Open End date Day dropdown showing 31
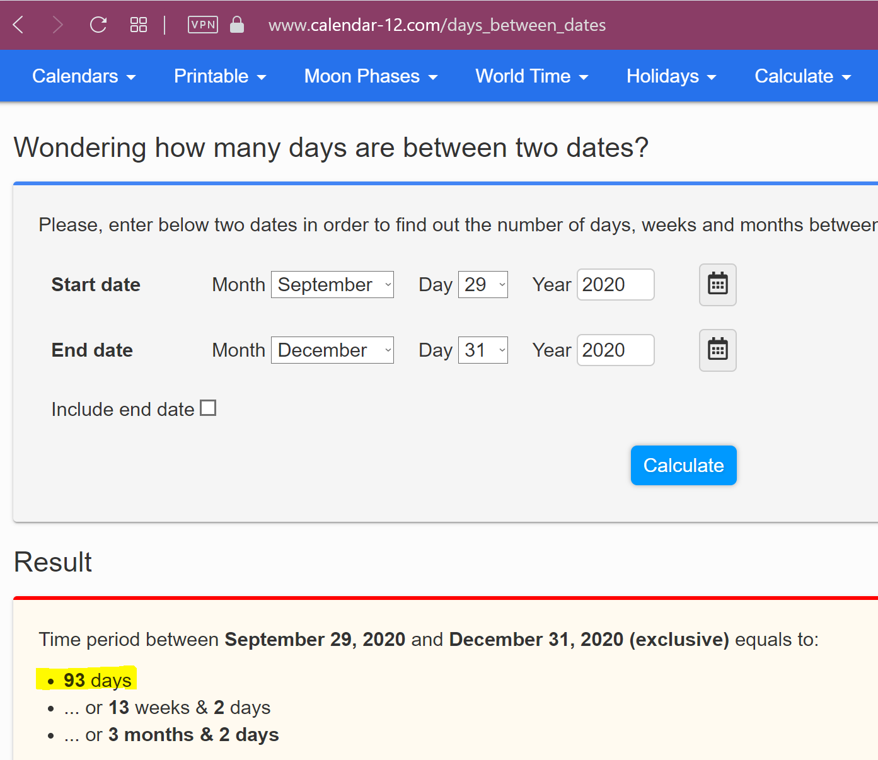Viewport: 878px width, 760px height. (x=483, y=350)
